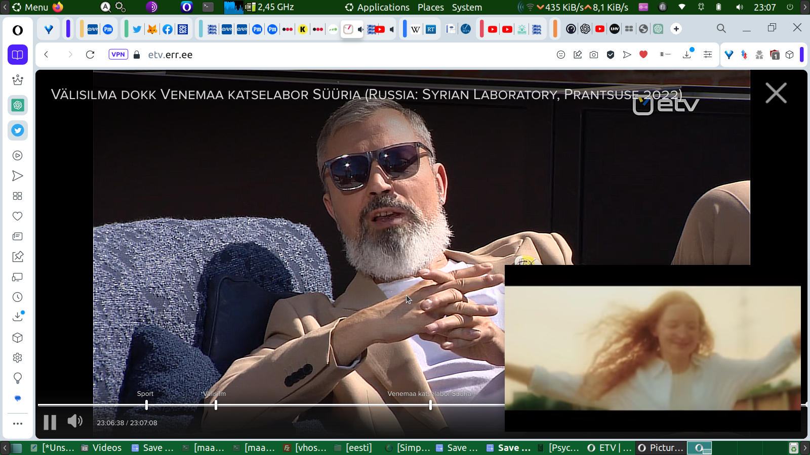
Task: Open sidebar history clock icon
Action: click(18, 297)
